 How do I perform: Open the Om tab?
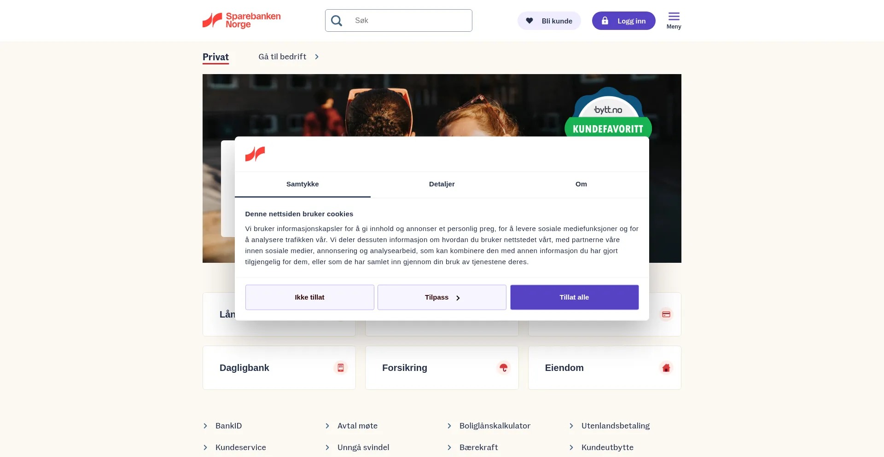click(x=581, y=184)
